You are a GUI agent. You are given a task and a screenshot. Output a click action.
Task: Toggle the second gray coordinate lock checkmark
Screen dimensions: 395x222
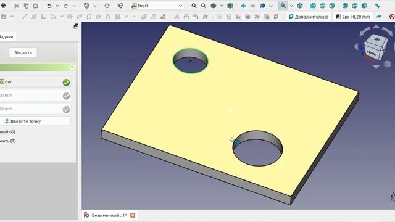pos(66,96)
